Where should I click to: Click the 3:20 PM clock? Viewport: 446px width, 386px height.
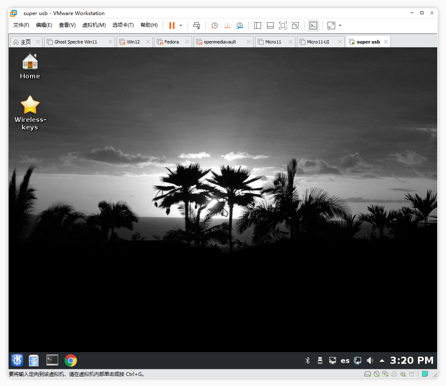pos(412,360)
